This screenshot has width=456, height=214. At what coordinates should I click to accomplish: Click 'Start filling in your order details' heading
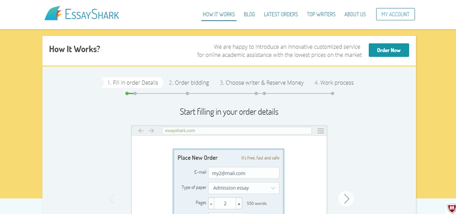[229, 112]
